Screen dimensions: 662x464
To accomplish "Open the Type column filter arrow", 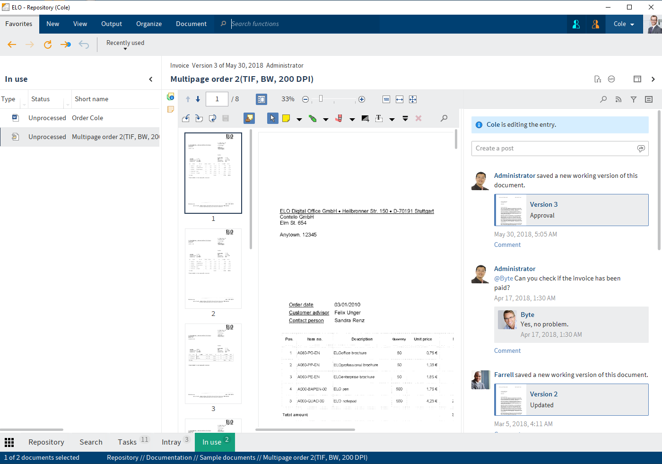I will [x=24, y=104].
